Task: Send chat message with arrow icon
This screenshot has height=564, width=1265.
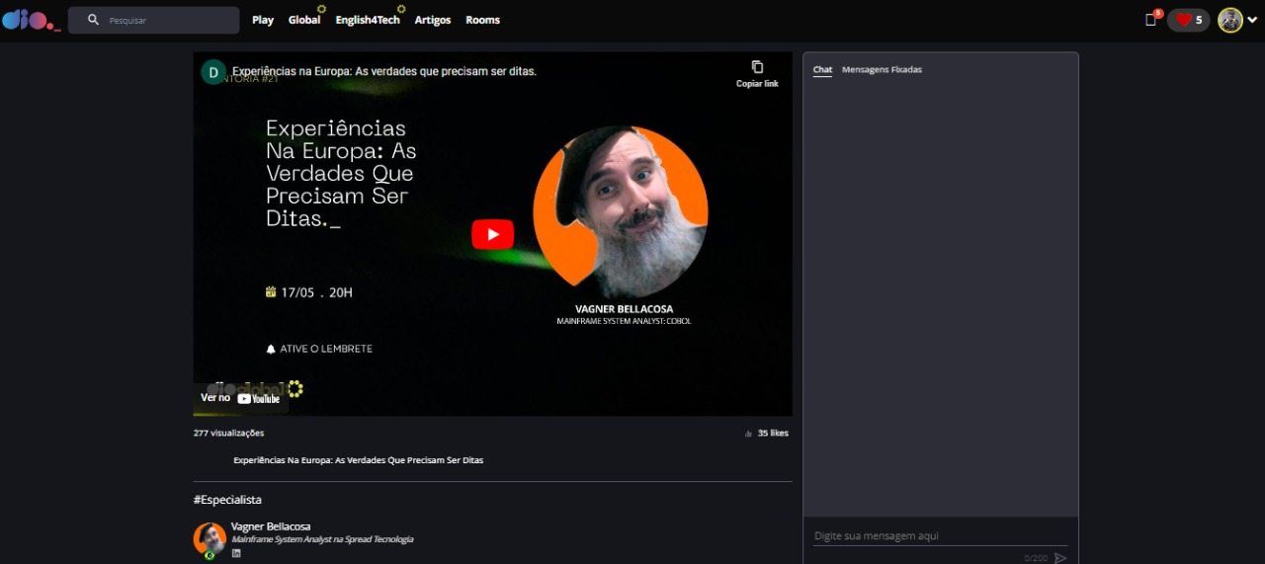Action: click(x=1060, y=558)
